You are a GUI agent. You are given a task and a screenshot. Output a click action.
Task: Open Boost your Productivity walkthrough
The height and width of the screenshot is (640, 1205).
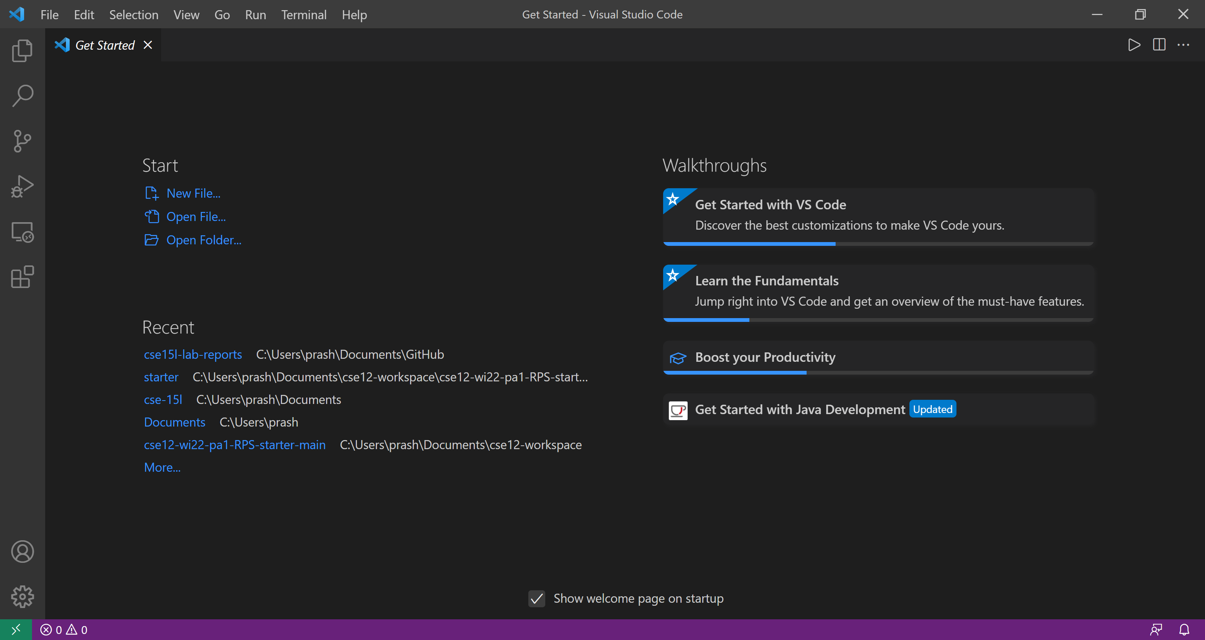coord(878,357)
